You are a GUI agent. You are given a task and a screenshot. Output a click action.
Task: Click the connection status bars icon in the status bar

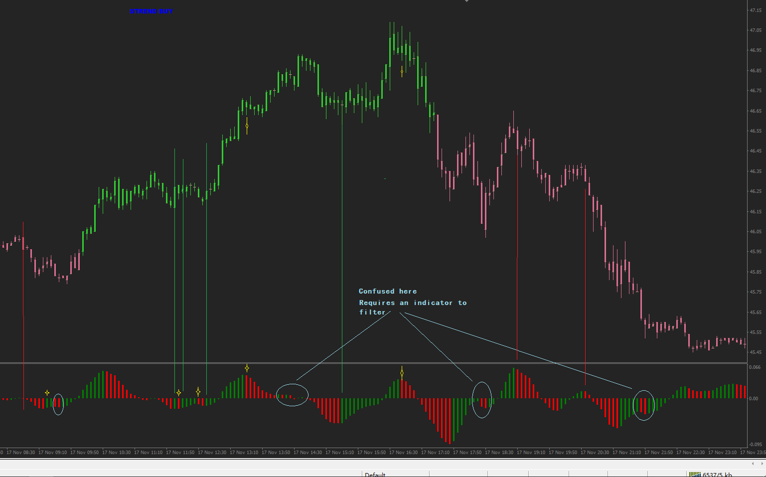pyautogui.click(x=695, y=475)
